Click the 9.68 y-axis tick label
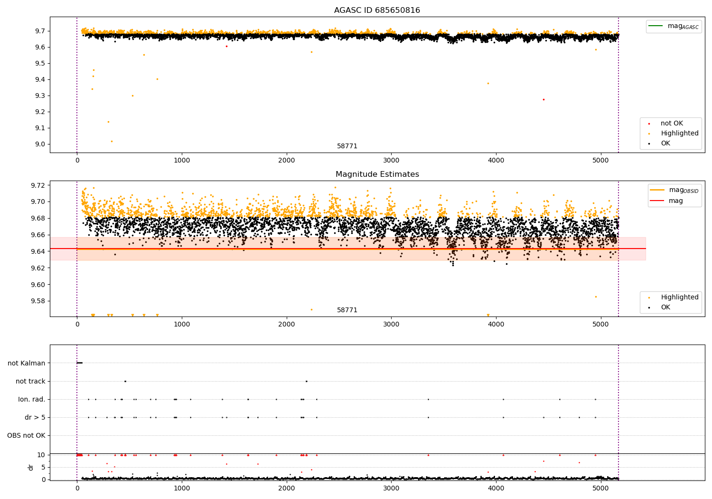The width and height of the screenshot is (712, 499). [38, 219]
